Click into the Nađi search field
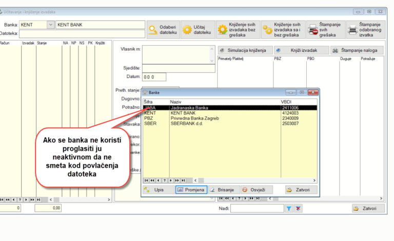This screenshot has height=241, width=394. click(x=256, y=208)
